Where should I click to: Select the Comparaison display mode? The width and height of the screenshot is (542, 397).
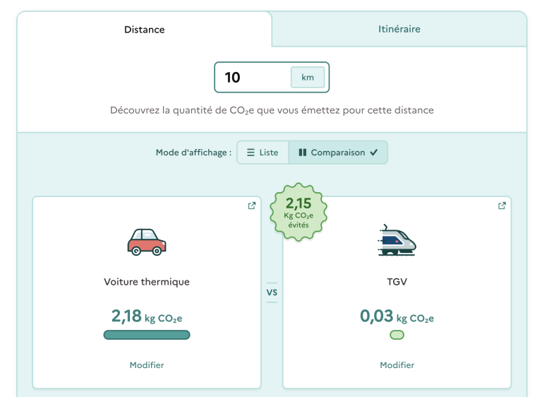[338, 153]
